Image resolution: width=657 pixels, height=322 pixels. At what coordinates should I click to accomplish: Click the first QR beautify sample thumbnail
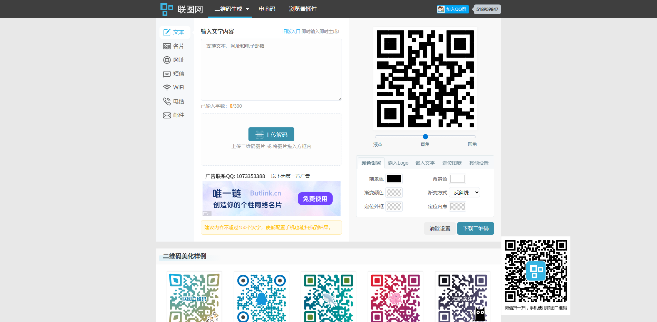194,297
